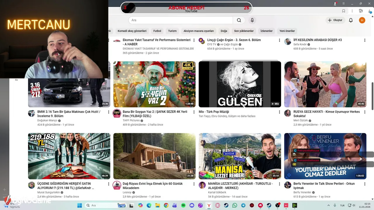Open the Lesnoy channel name link
Screen dimensions: 374x210
[x=127, y=192]
